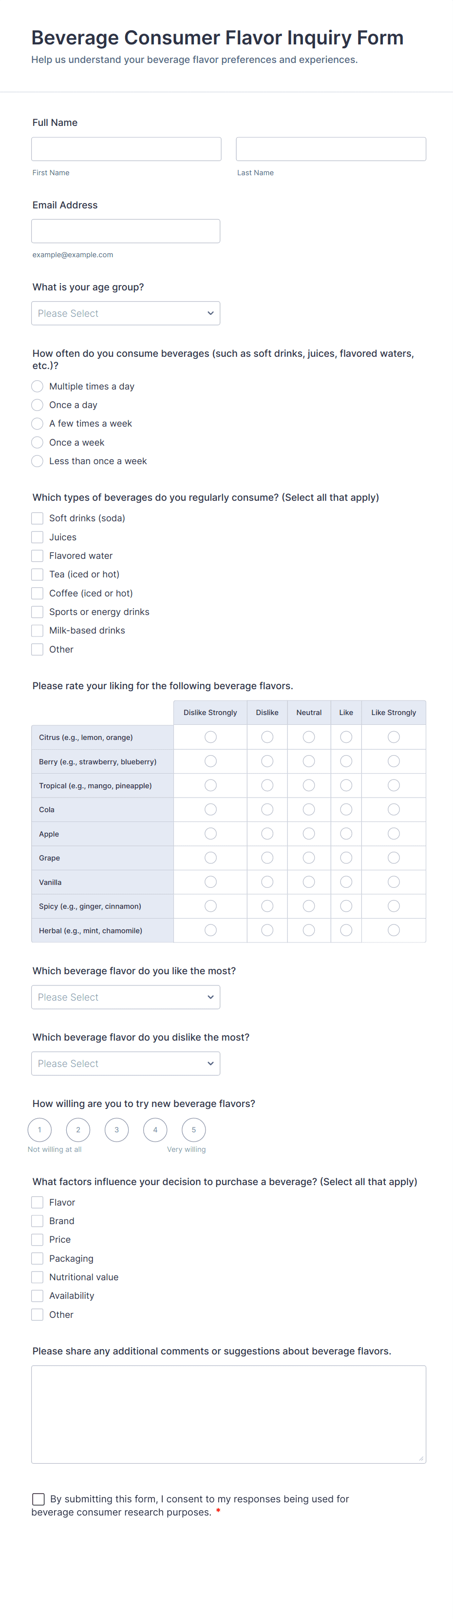The height and width of the screenshot is (1619, 453).
Task: Enable the Sports or energy drinks checkbox
Action: [x=38, y=612]
